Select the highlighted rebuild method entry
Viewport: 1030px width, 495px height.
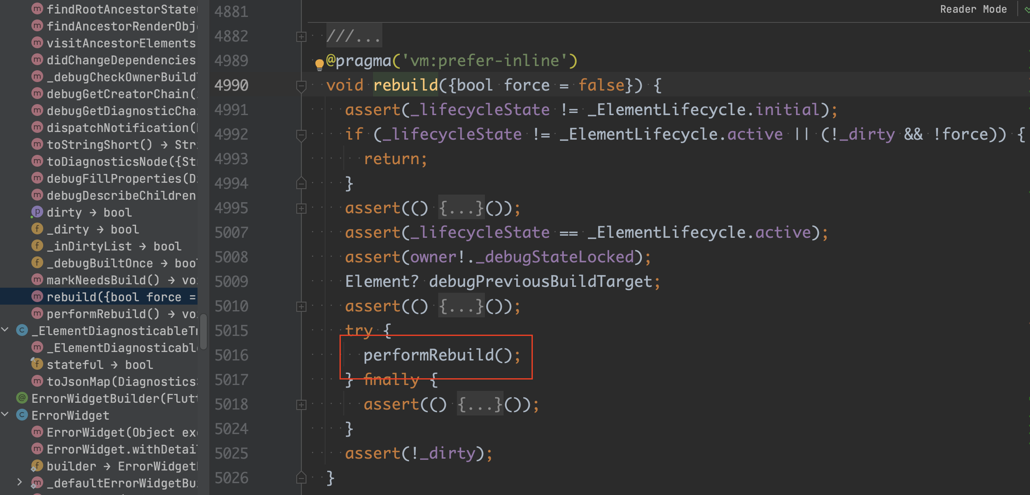[99, 297]
